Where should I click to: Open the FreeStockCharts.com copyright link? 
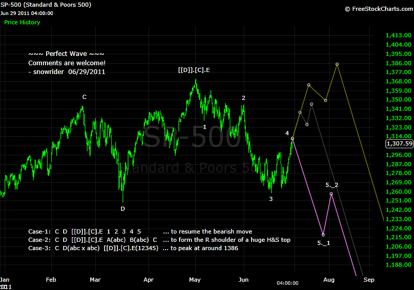click(x=379, y=9)
